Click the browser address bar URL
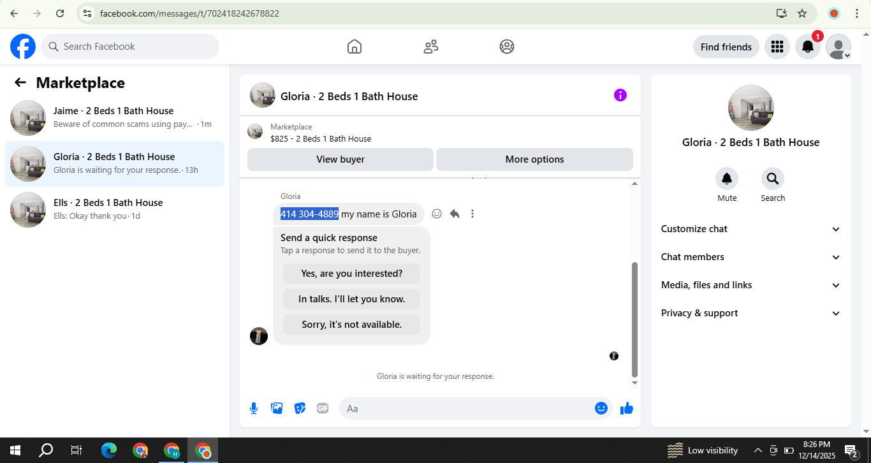 [189, 13]
